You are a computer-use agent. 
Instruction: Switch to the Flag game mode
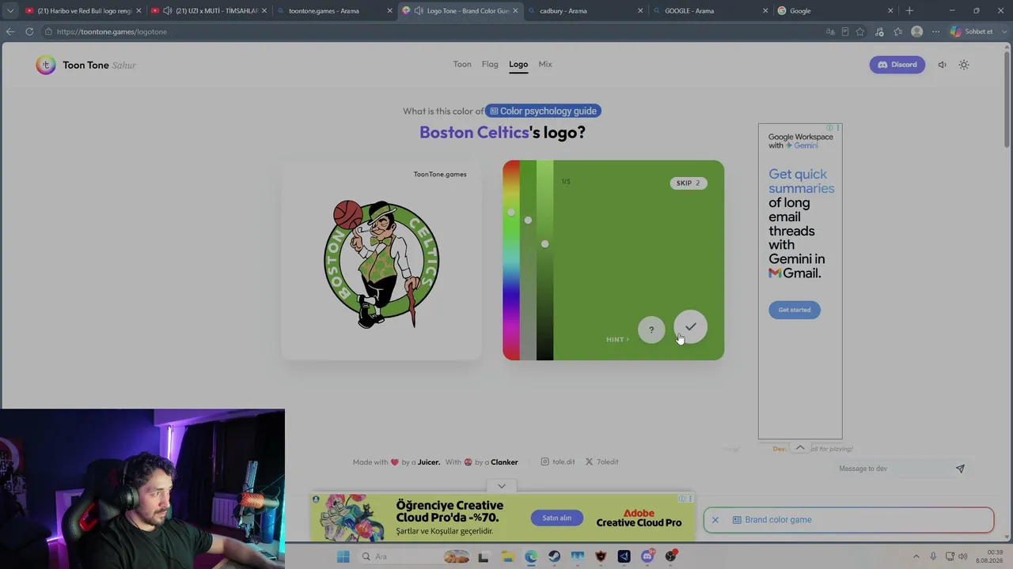pyautogui.click(x=490, y=64)
